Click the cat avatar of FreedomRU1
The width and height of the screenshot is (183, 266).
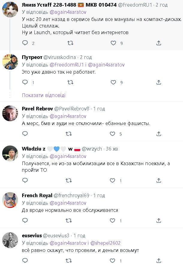tap(10, 10)
